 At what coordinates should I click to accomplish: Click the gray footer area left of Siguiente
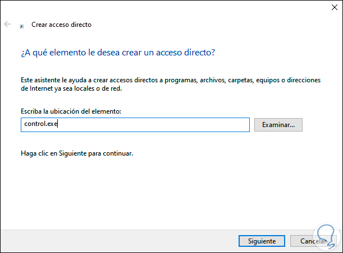pos(112,241)
